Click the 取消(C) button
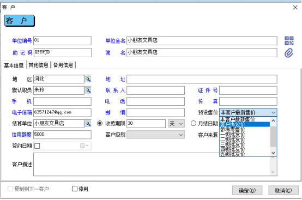 (283, 190)
